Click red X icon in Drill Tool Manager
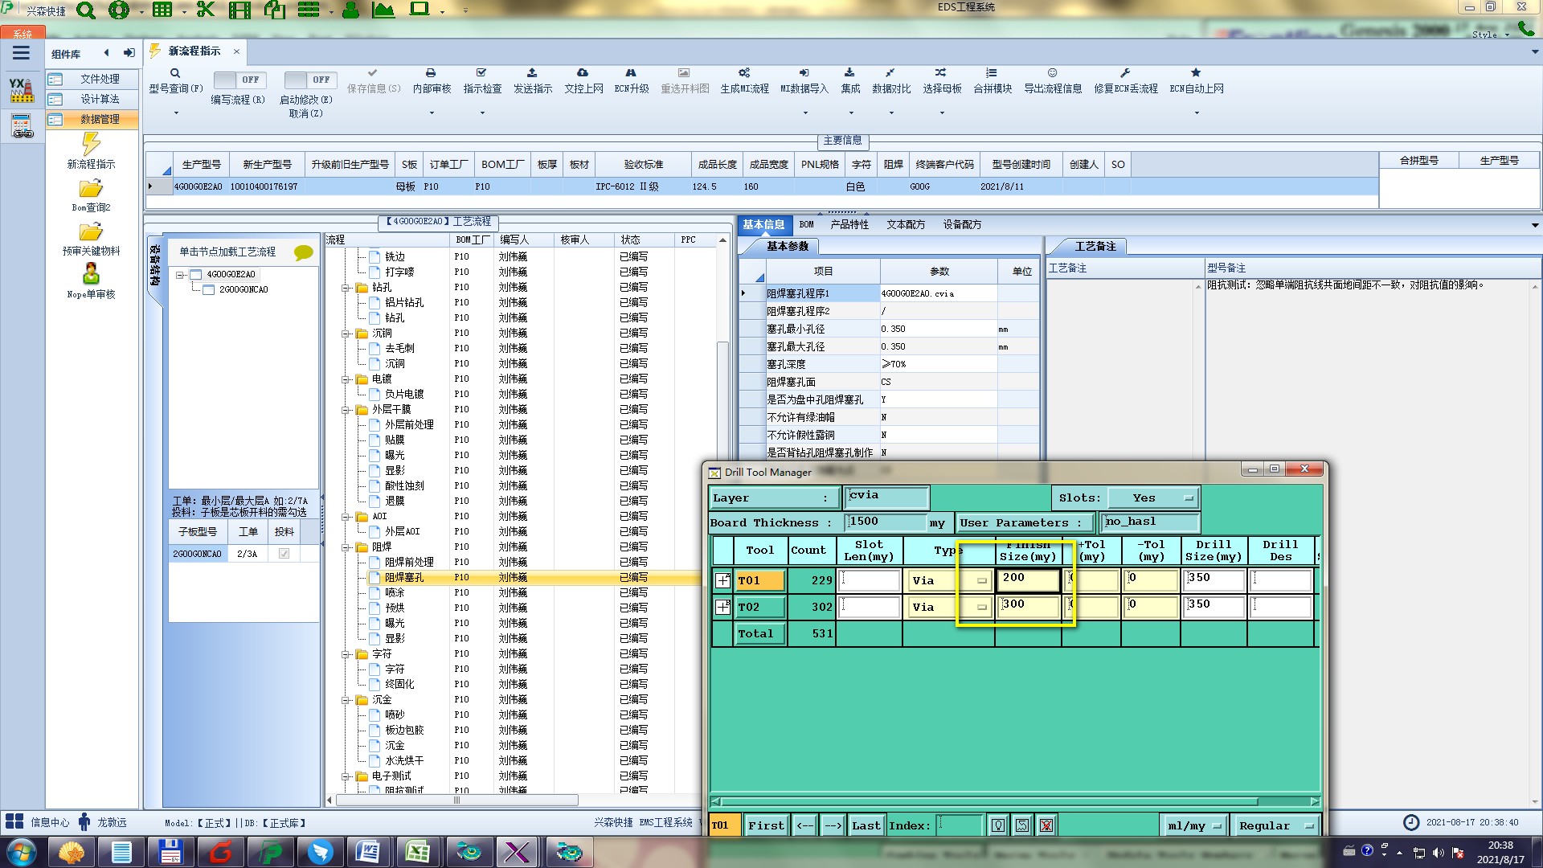Image resolution: width=1543 pixels, height=868 pixels. point(1046,825)
